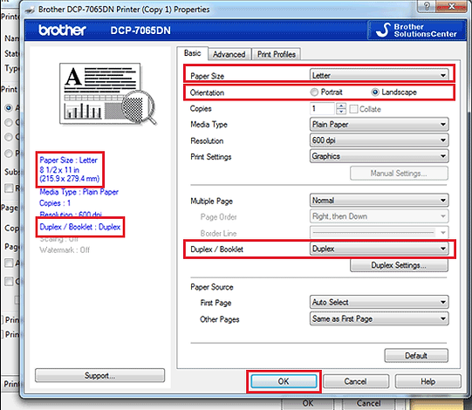This screenshot has height=410, width=472.
Task: Open Help from the Properties dialog
Action: click(x=428, y=381)
